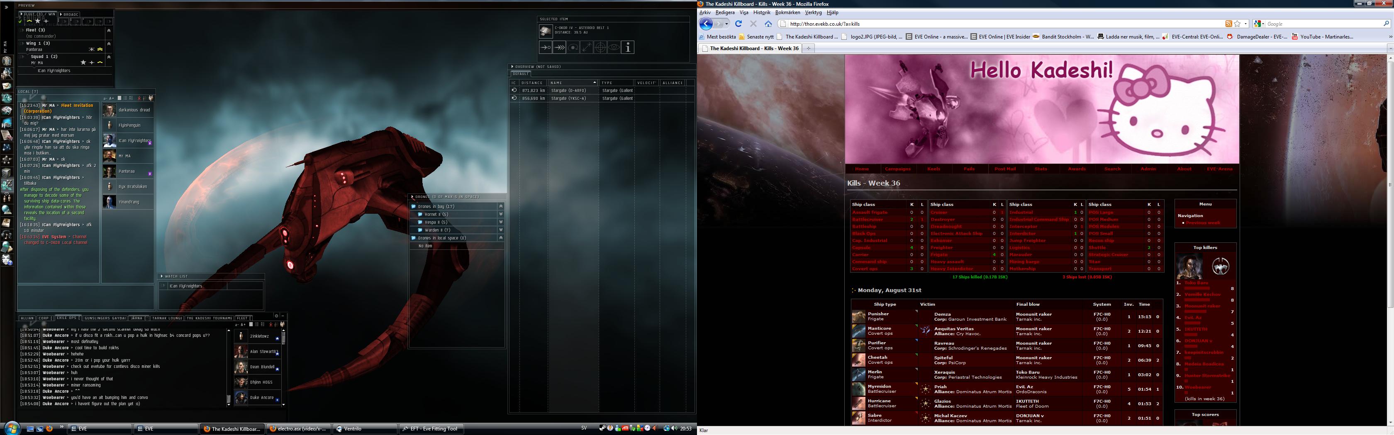1394x435 pixels.
Task: Open Character Sheet icon in the Neocom sidebar
Action: 7,60
